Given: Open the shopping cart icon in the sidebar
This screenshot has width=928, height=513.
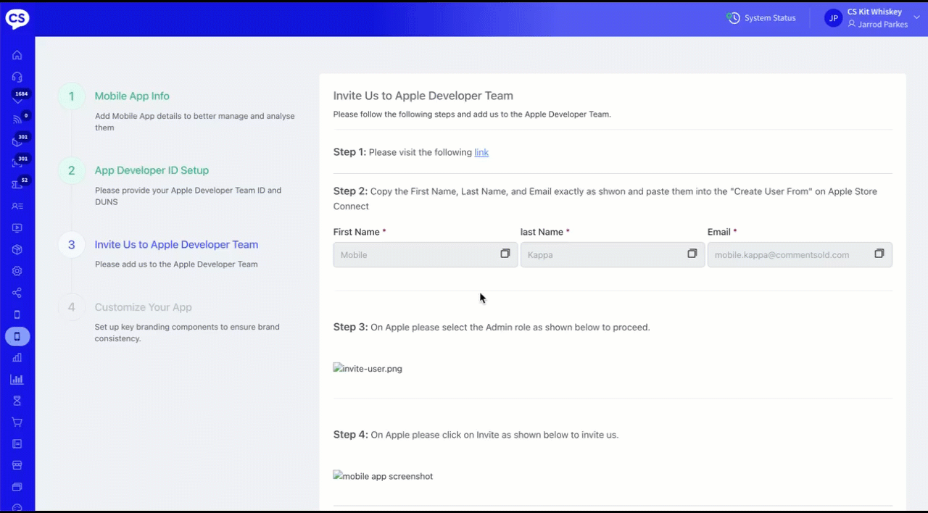Looking at the screenshot, I should pos(17,422).
